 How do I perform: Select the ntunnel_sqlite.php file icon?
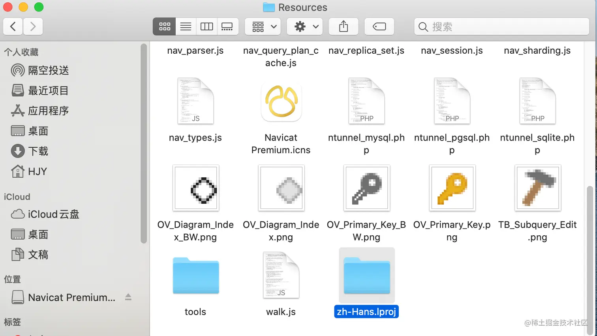pos(537,101)
